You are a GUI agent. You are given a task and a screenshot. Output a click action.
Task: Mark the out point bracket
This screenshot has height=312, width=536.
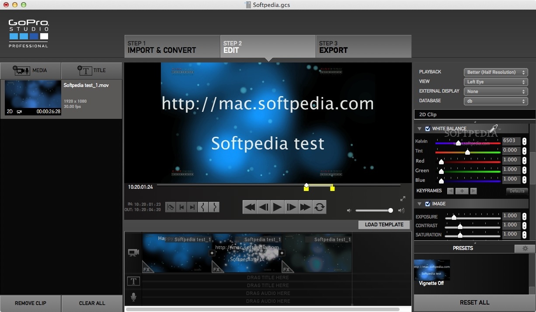point(214,207)
